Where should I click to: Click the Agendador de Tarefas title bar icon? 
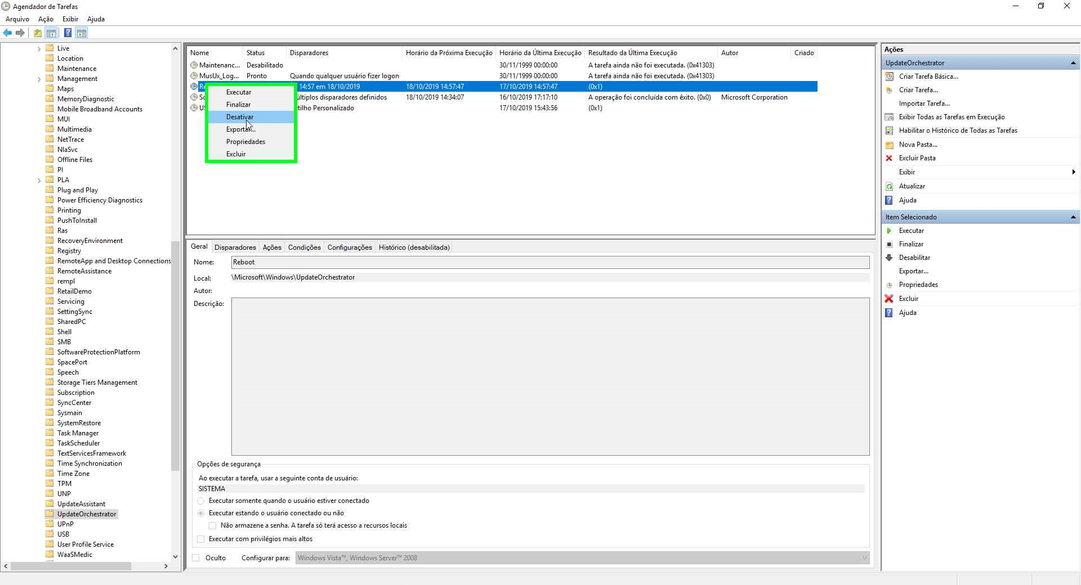(x=6, y=6)
